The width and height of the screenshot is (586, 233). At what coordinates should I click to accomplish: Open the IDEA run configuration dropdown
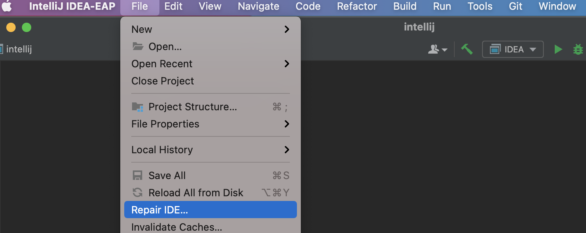click(513, 49)
